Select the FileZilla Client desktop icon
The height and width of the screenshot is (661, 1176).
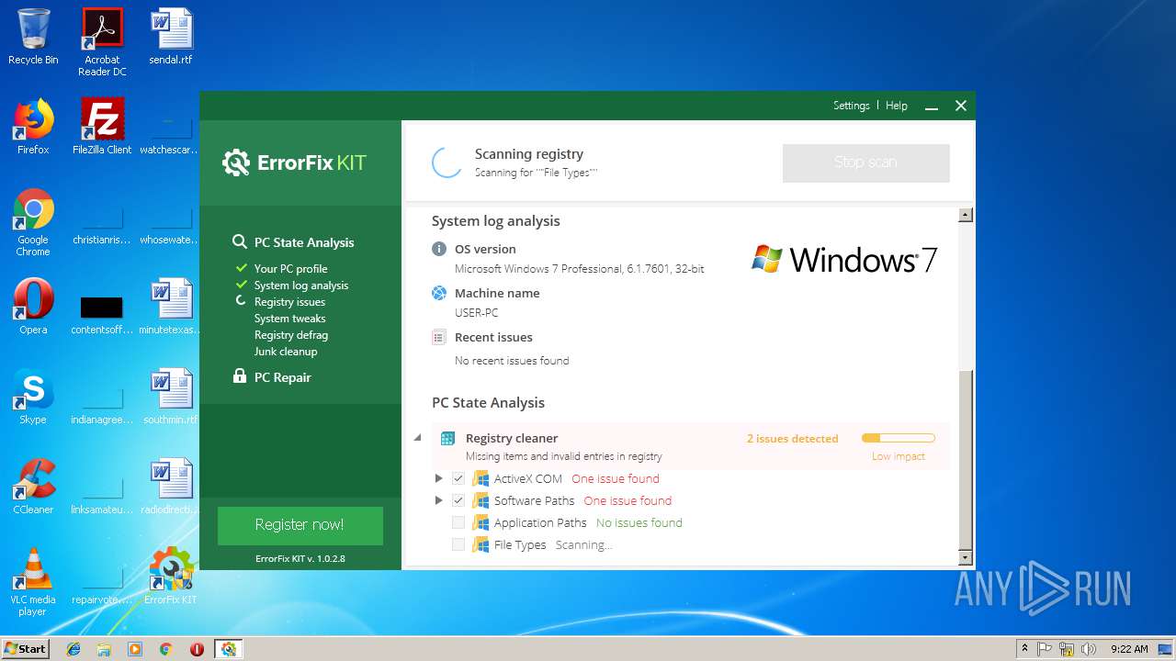(x=102, y=127)
